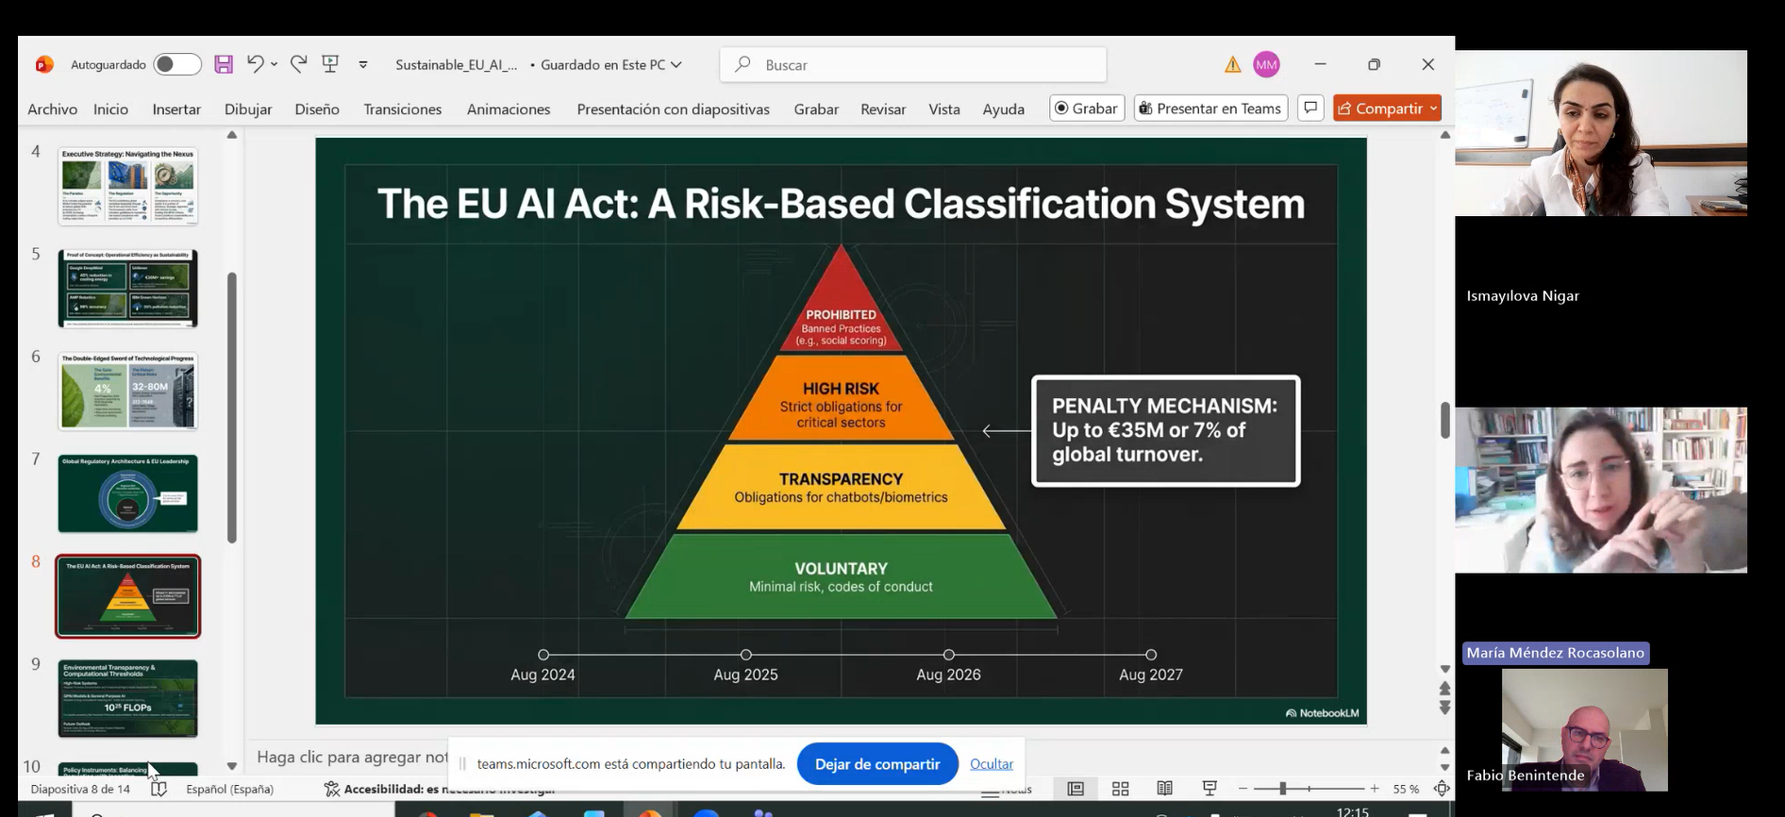Screen dimensions: 1785x817
Task: Start presentation from beginning icon
Action: tap(330, 64)
